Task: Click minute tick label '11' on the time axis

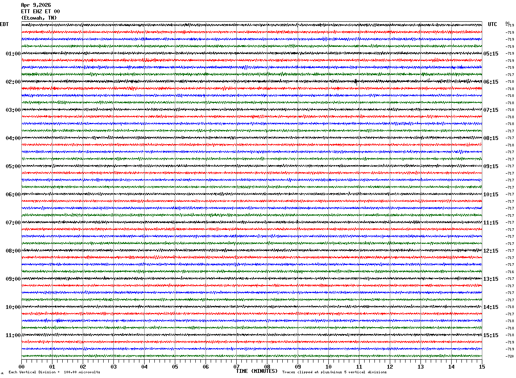Action: [x=359, y=366]
